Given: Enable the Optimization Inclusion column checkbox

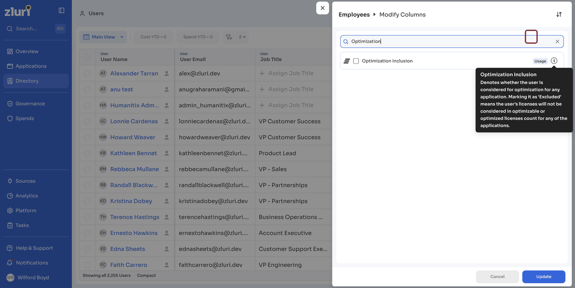Looking at the screenshot, I should (356, 61).
